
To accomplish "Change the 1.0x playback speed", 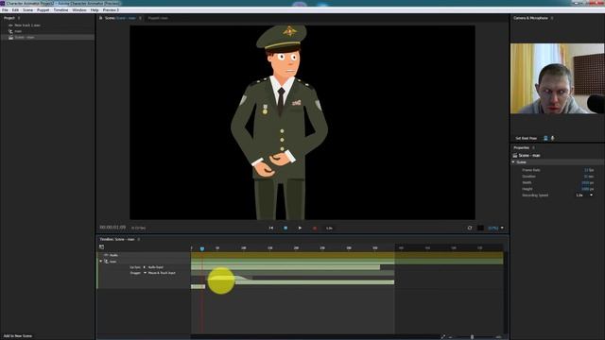I will tap(329, 228).
